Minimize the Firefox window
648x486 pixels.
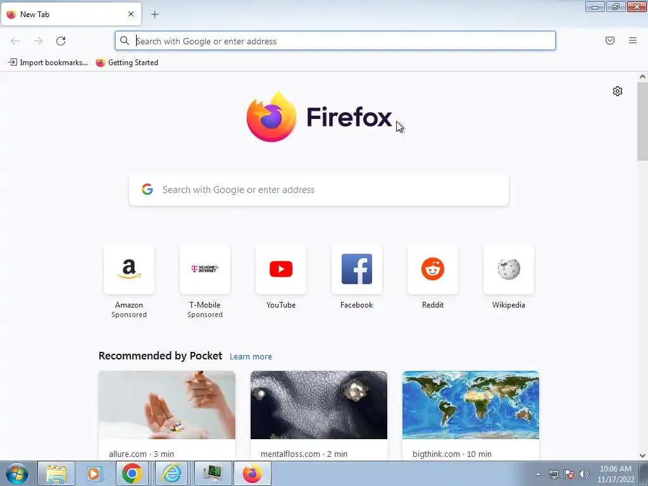595,6
